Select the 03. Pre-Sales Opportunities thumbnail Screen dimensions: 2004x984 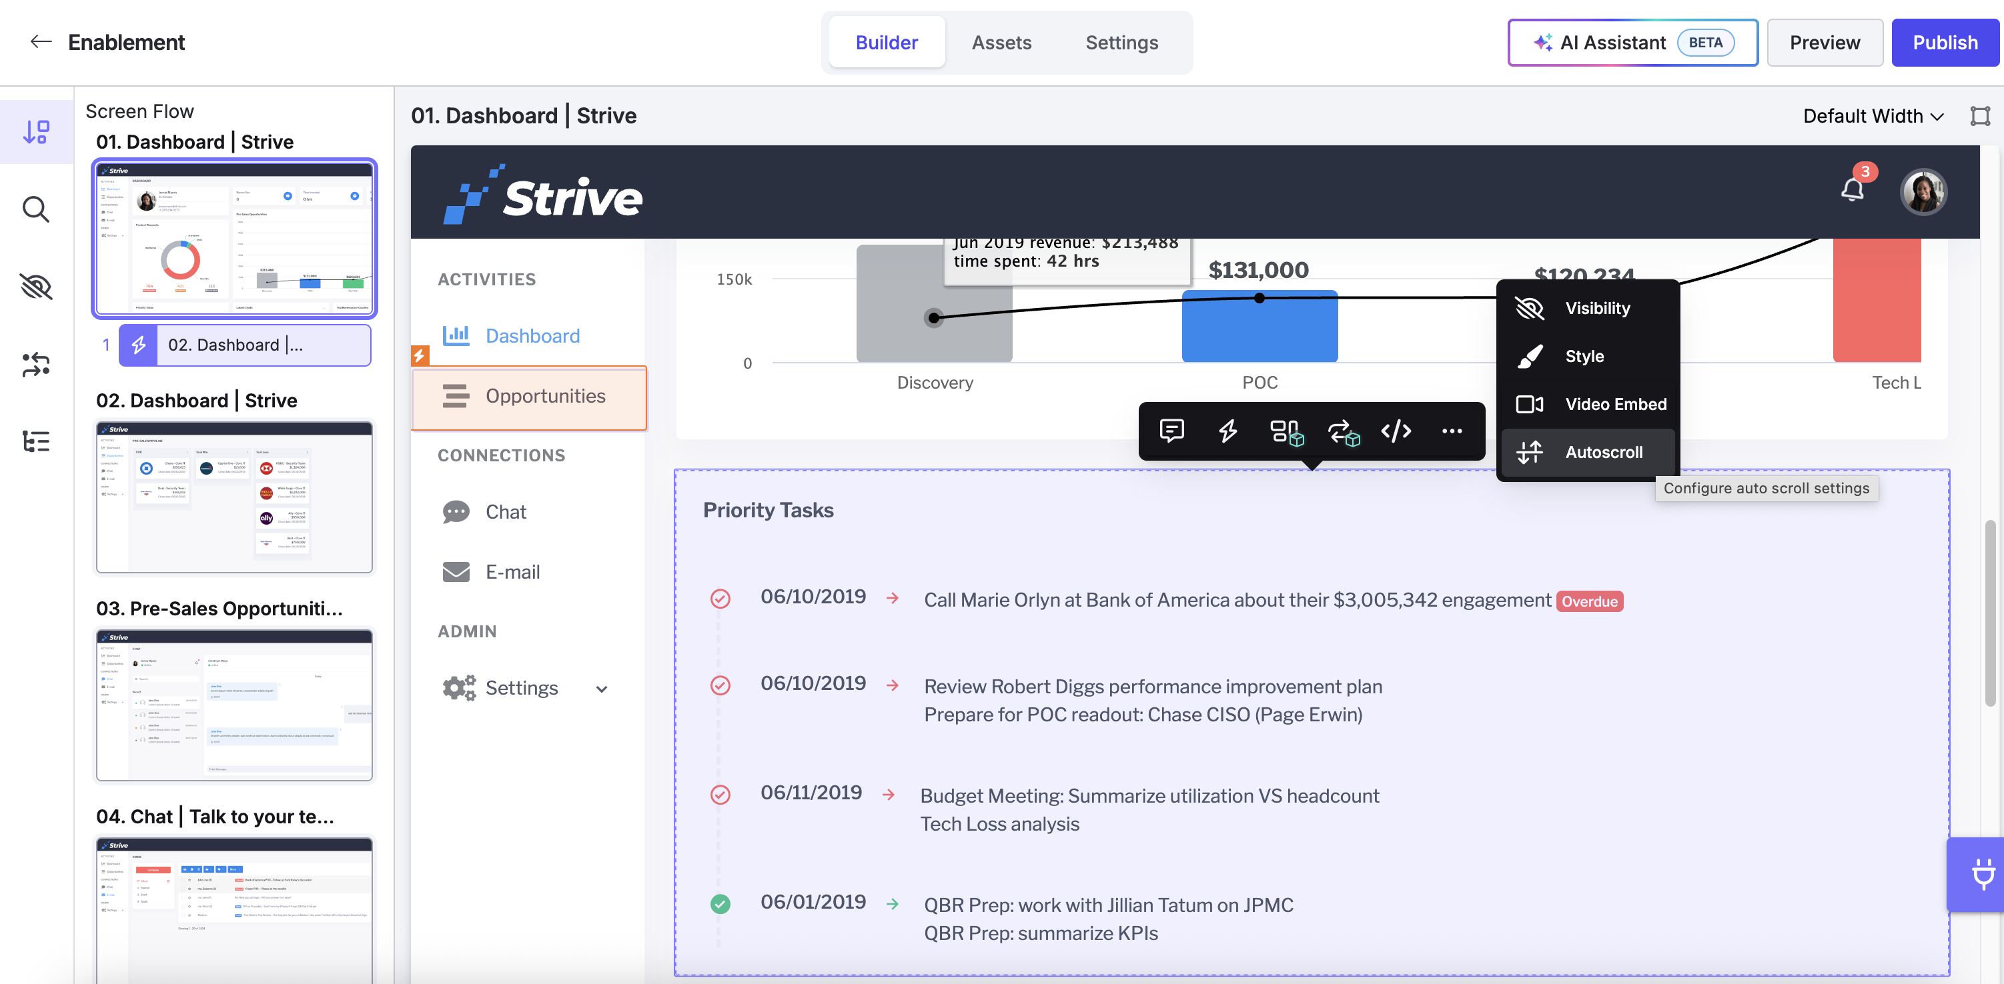234,705
